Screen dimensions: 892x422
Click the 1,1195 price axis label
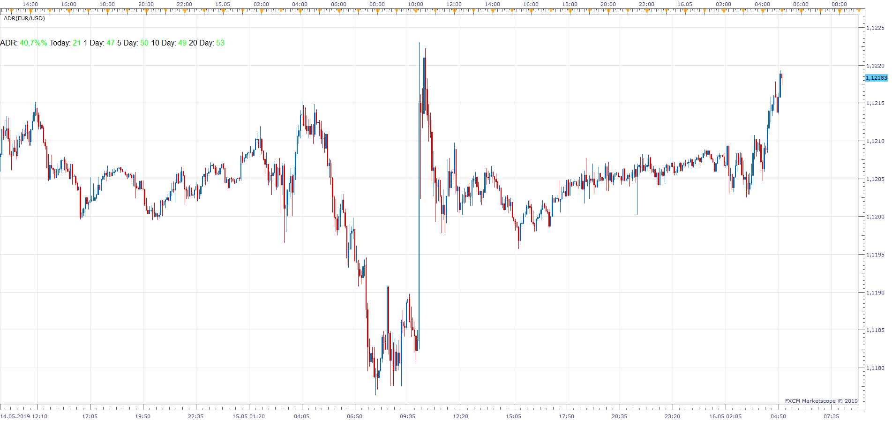(875, 255)
